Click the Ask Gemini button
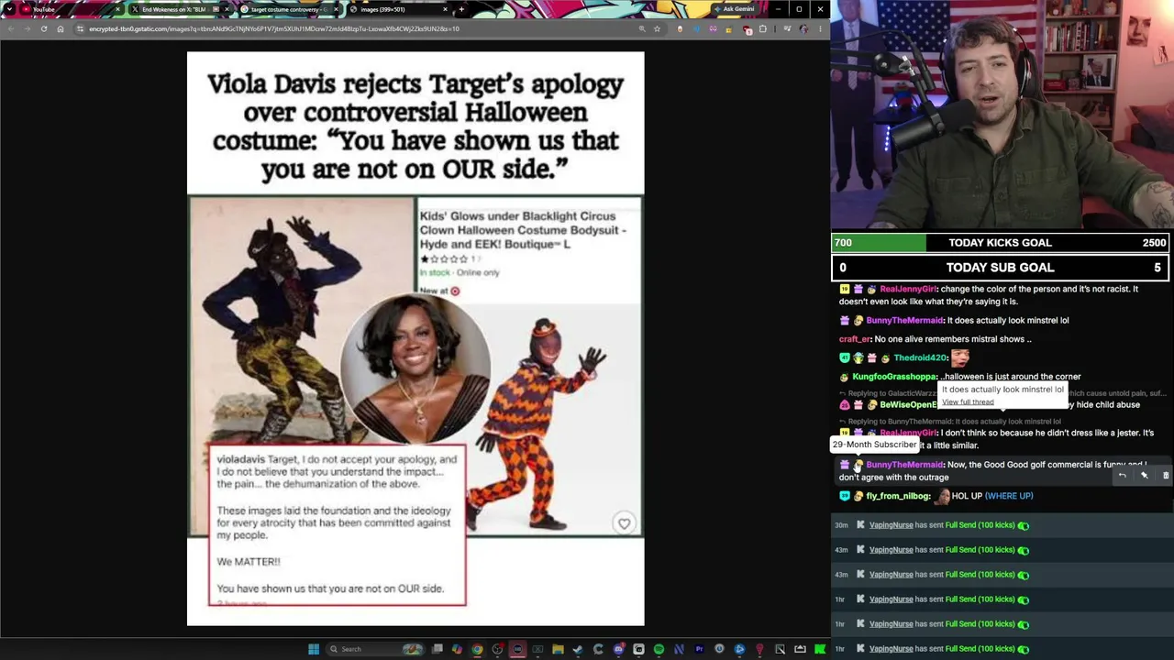 [x=734, y=9]
